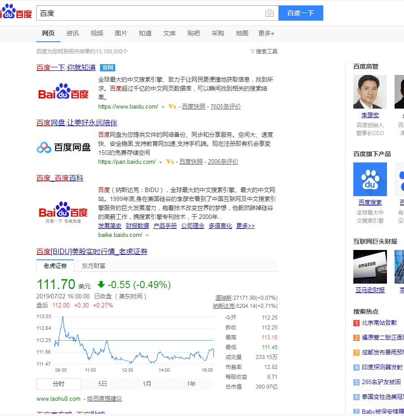Click the Baidu logo thumbnail in first result

[63, 92]
